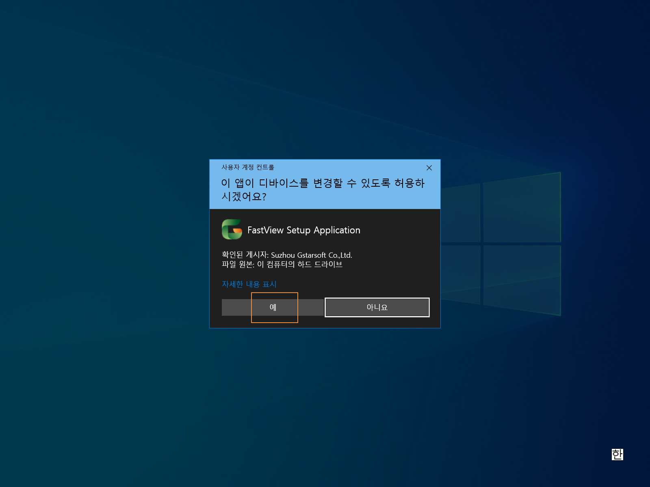Click the Suzhou Gstarsoft Co.,Ltd. publisher text

pos(312,255)
